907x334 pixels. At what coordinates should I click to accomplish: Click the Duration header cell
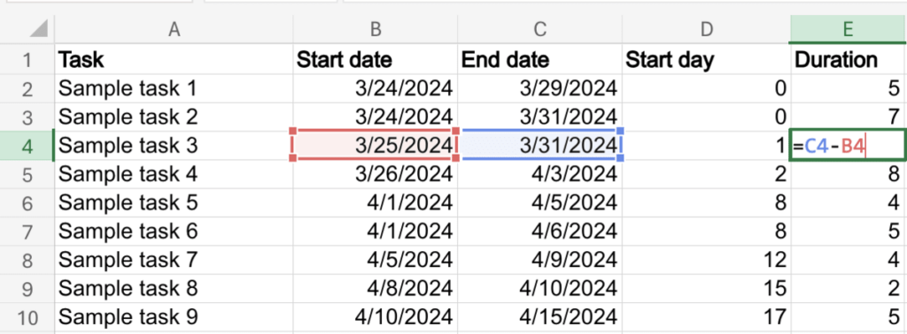pyautogui.click(x=848, y=59)
